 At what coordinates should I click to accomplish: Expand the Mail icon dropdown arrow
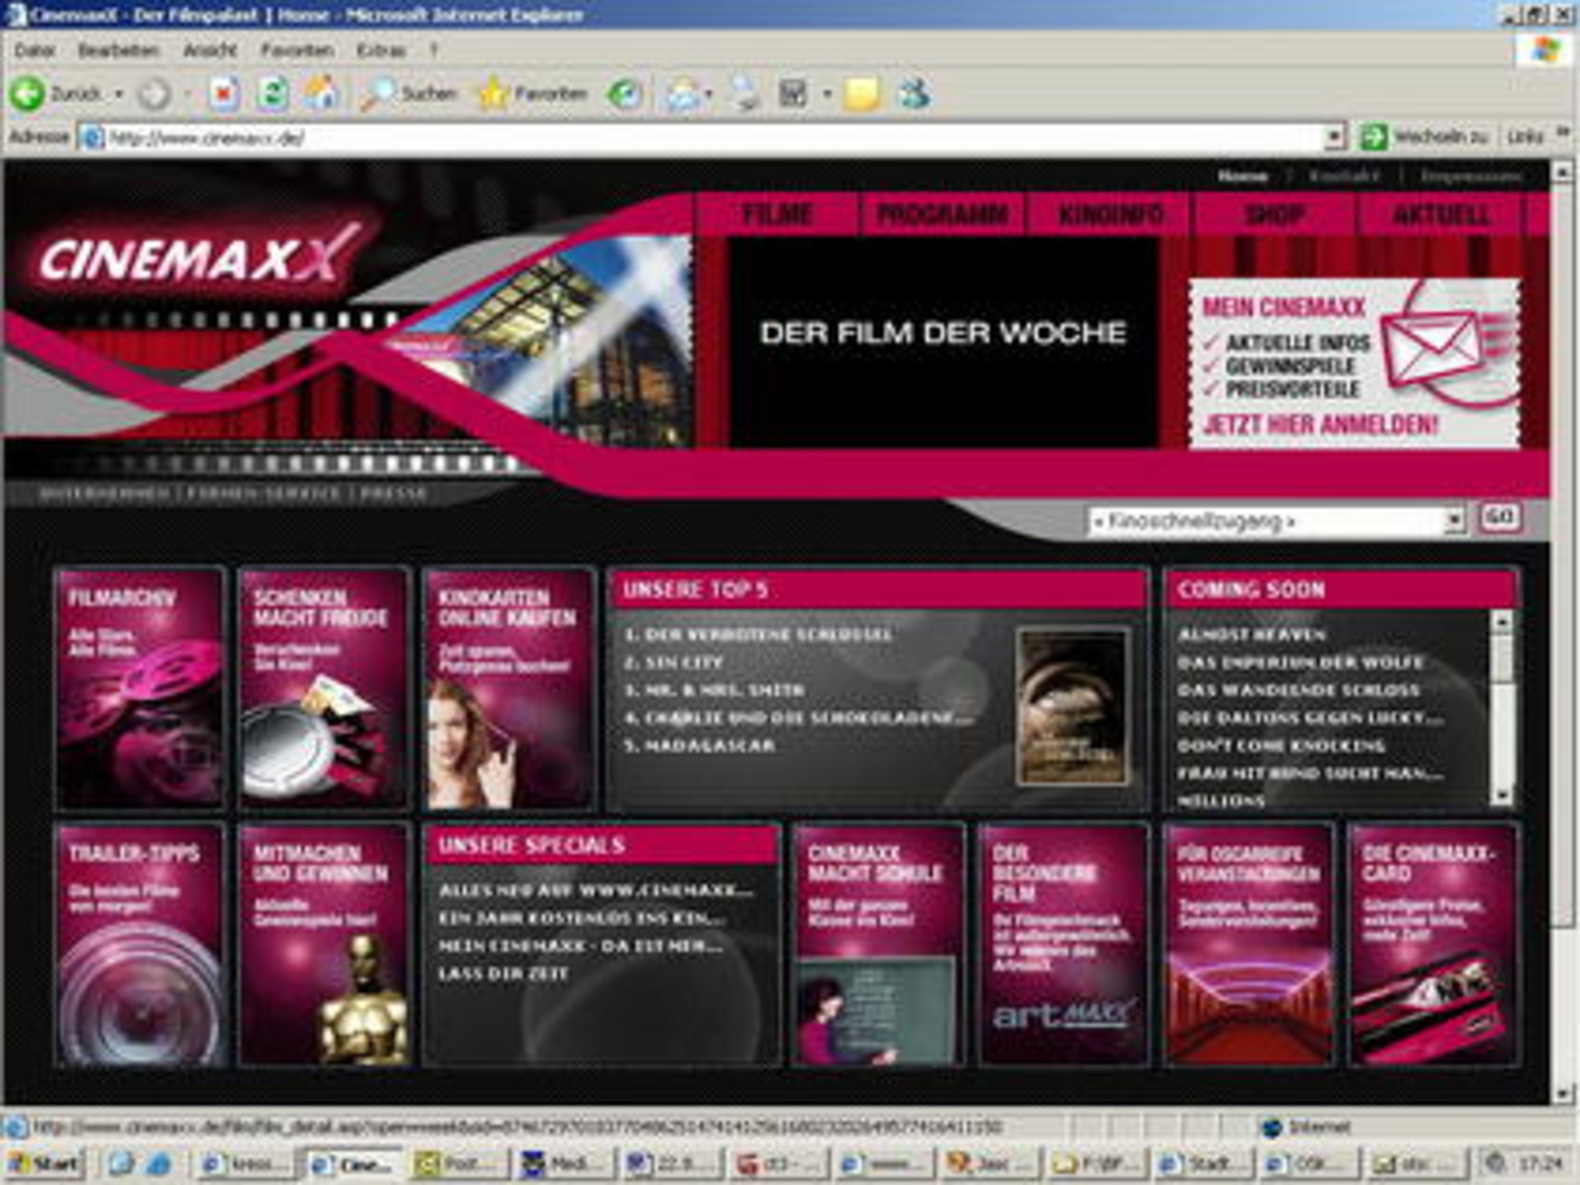[708, 95]
